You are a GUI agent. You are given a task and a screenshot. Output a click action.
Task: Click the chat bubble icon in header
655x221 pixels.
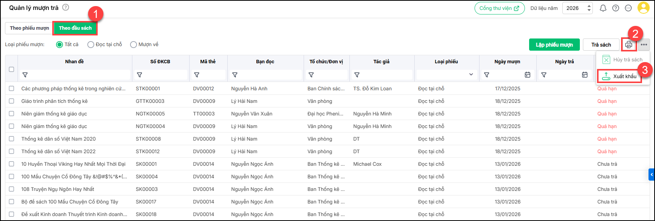(x=628, y=8)
